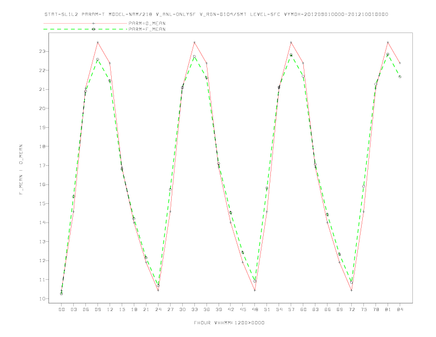Click the F_MEAN circle marker at hour 75

[364, 186]
